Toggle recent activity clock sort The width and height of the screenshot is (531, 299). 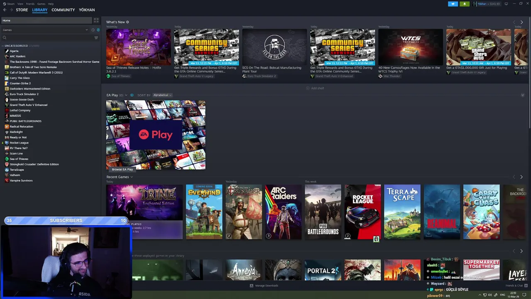tap(93, 30)
